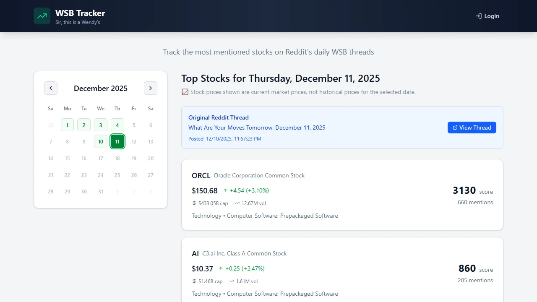Click the up arrow beside AI's price gain

[x=221, y=268]
